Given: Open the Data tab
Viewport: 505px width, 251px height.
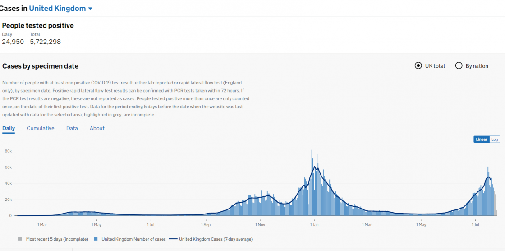Looking at the screenshot, I should [x=72, y=128].
